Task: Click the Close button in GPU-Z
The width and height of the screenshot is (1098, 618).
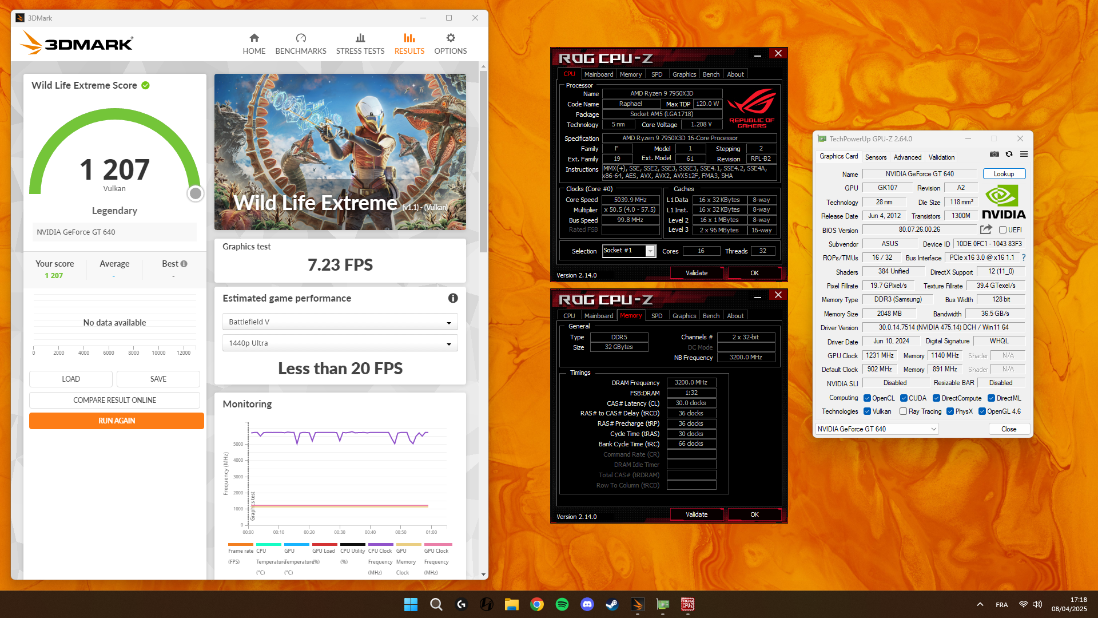Action: click(1009, 429)
